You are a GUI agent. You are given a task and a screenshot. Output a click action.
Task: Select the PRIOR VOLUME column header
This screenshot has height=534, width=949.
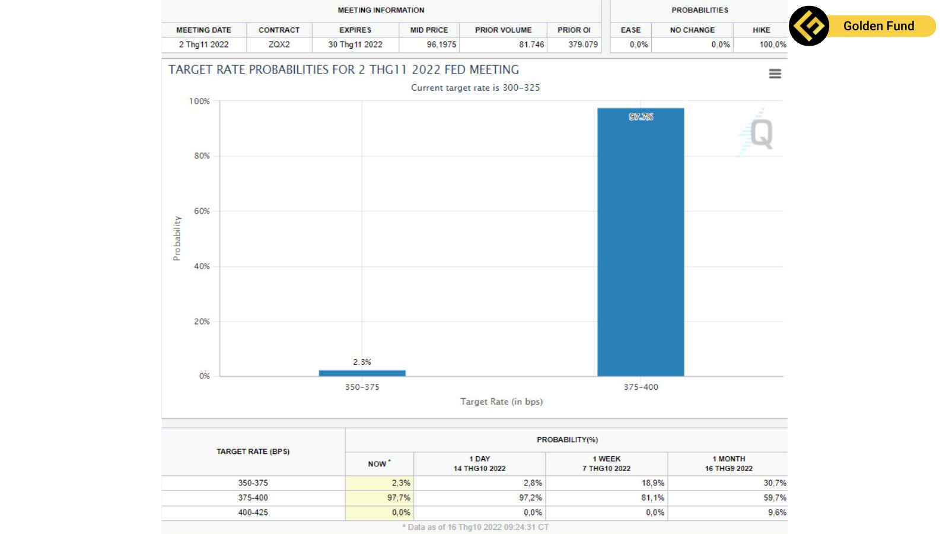503,30
